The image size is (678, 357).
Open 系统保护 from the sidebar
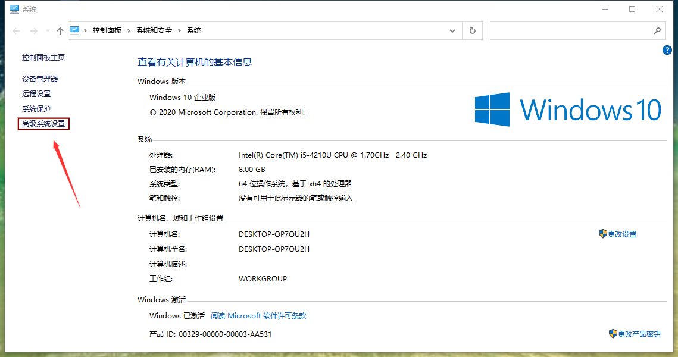36,108
